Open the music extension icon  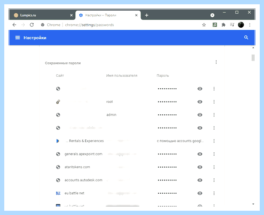pyautogui.click(x=215, y=25)
